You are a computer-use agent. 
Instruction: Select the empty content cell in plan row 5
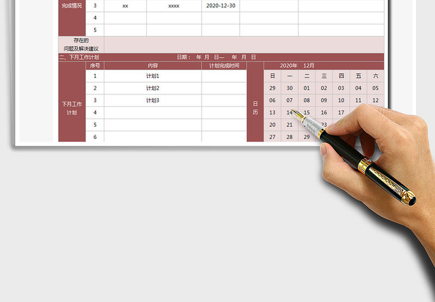(x=153, y=125)
